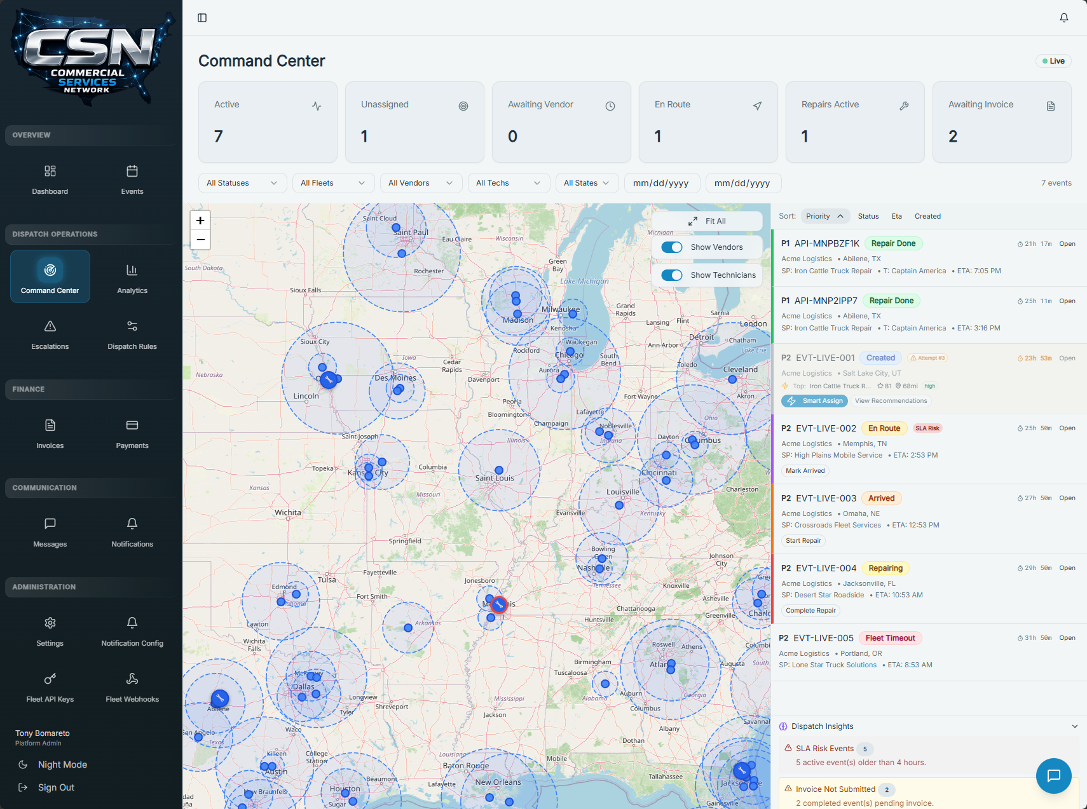
Task: Click Complete Repair on EVT-LIVE-004
Action: pos(810,611)
